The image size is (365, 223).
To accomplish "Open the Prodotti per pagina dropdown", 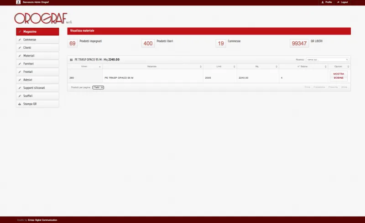I will [98, 87].
